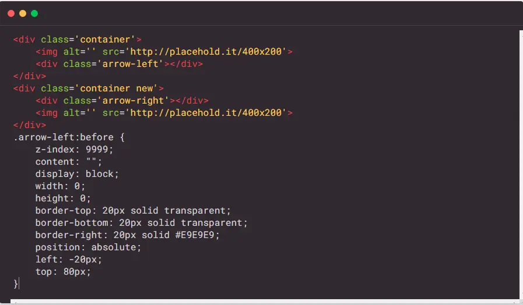Click the z-index: 9999 declaration
Viewport: 523px width, 305px height.
(75, 150)
